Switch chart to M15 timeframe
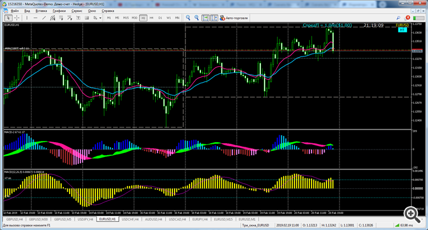Viewport: 428px width, 230px height. click(126, 18)
